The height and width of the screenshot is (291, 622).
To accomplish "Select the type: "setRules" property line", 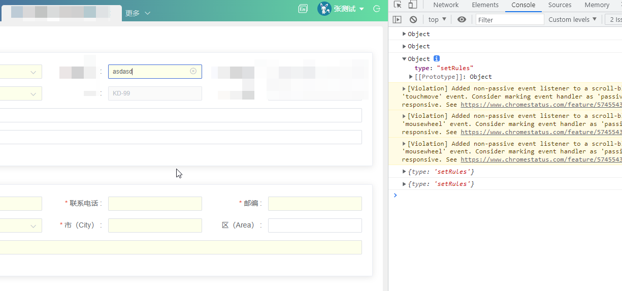I will (444, 68).
